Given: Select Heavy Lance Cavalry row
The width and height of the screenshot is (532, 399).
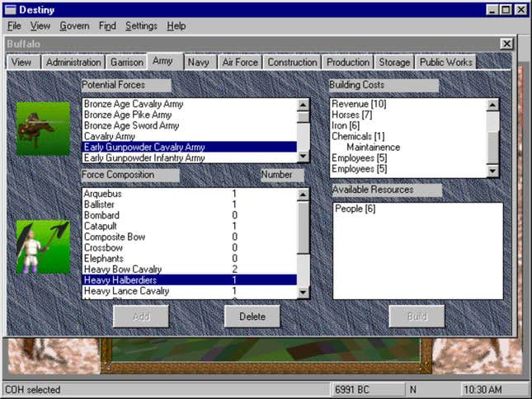Looking at the screenshot, I should click(x=190, y=291).
